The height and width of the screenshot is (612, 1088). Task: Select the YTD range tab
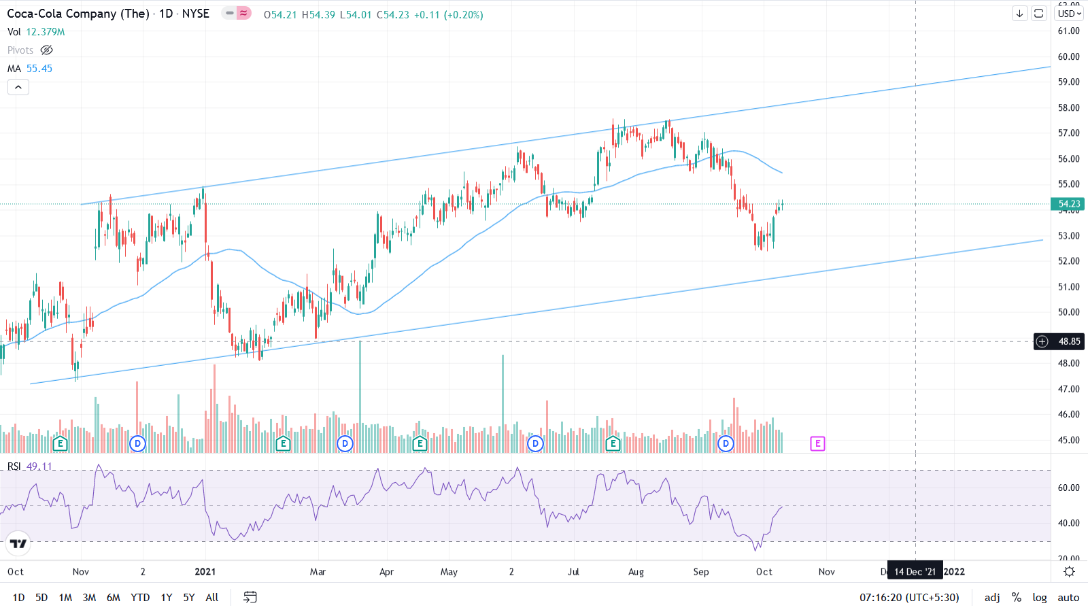coord(140,597)
